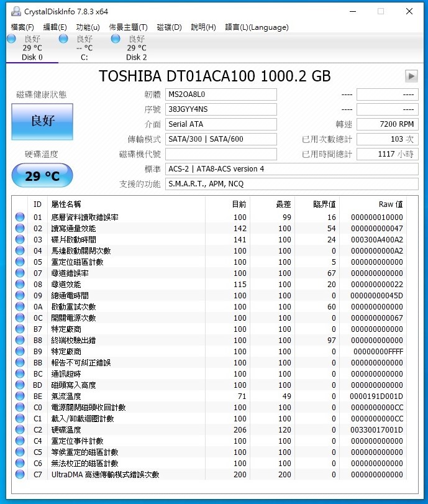Image resolution: width=428 pixels, height=504 pixels.
Task: Click status icon for attribute B8 終端校驗出錯
Action: (x=20, y=340)
